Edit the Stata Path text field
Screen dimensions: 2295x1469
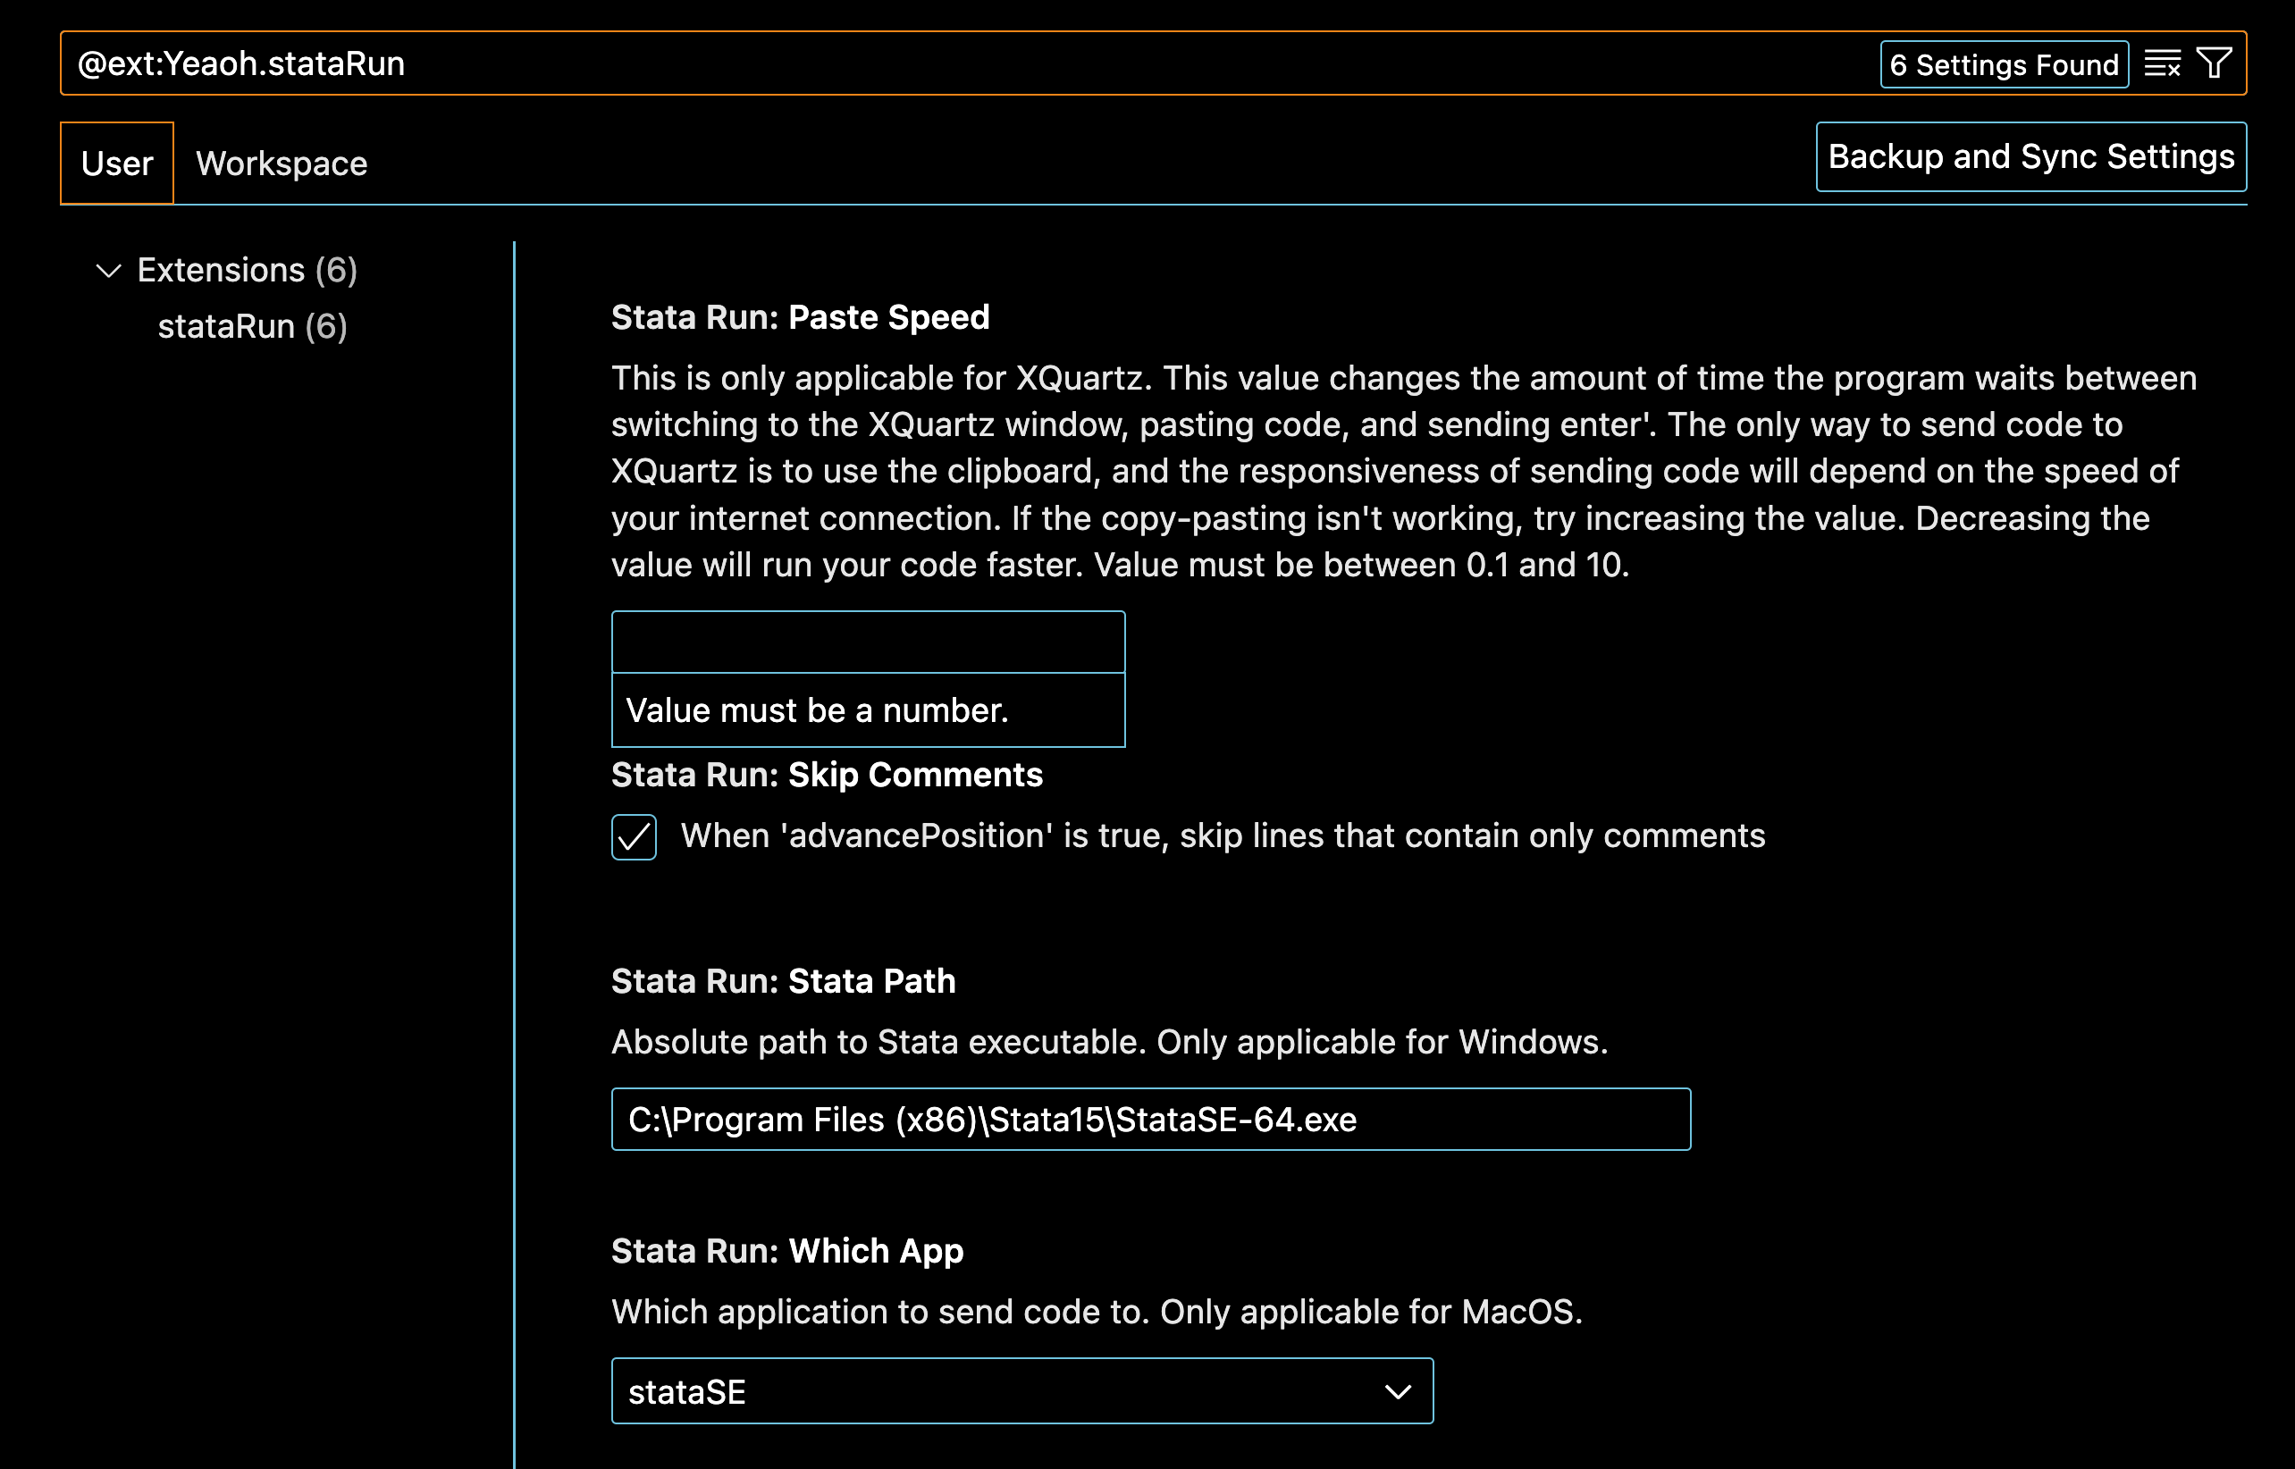[x=1151, y=1119]
